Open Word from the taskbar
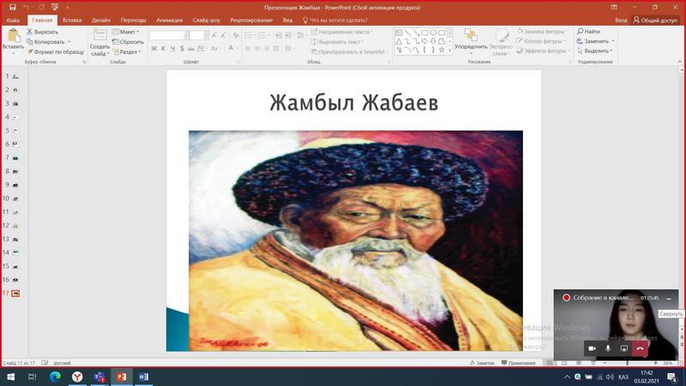 [143, 377]
